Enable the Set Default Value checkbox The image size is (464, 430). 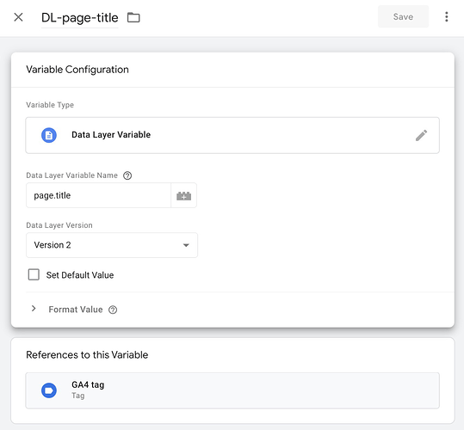(x=34, y=274)
